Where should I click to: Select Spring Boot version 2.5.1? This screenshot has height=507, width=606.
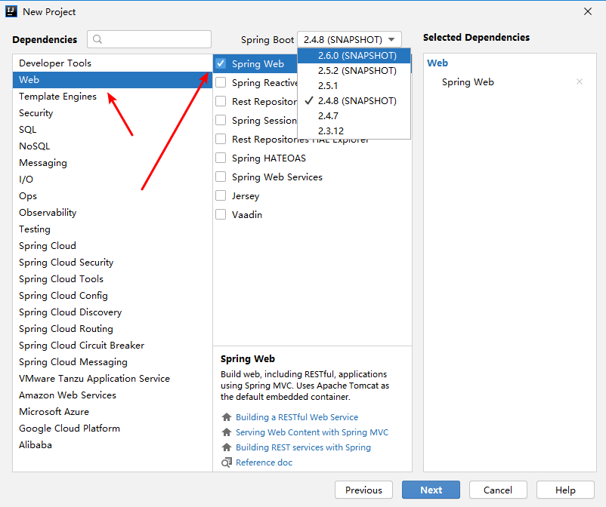[x=354, y=86]
